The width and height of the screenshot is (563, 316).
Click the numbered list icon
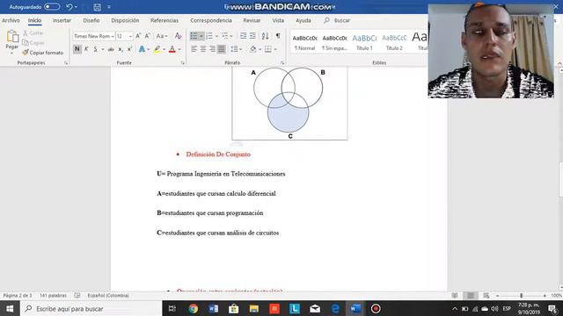click(x=209, y=36)
